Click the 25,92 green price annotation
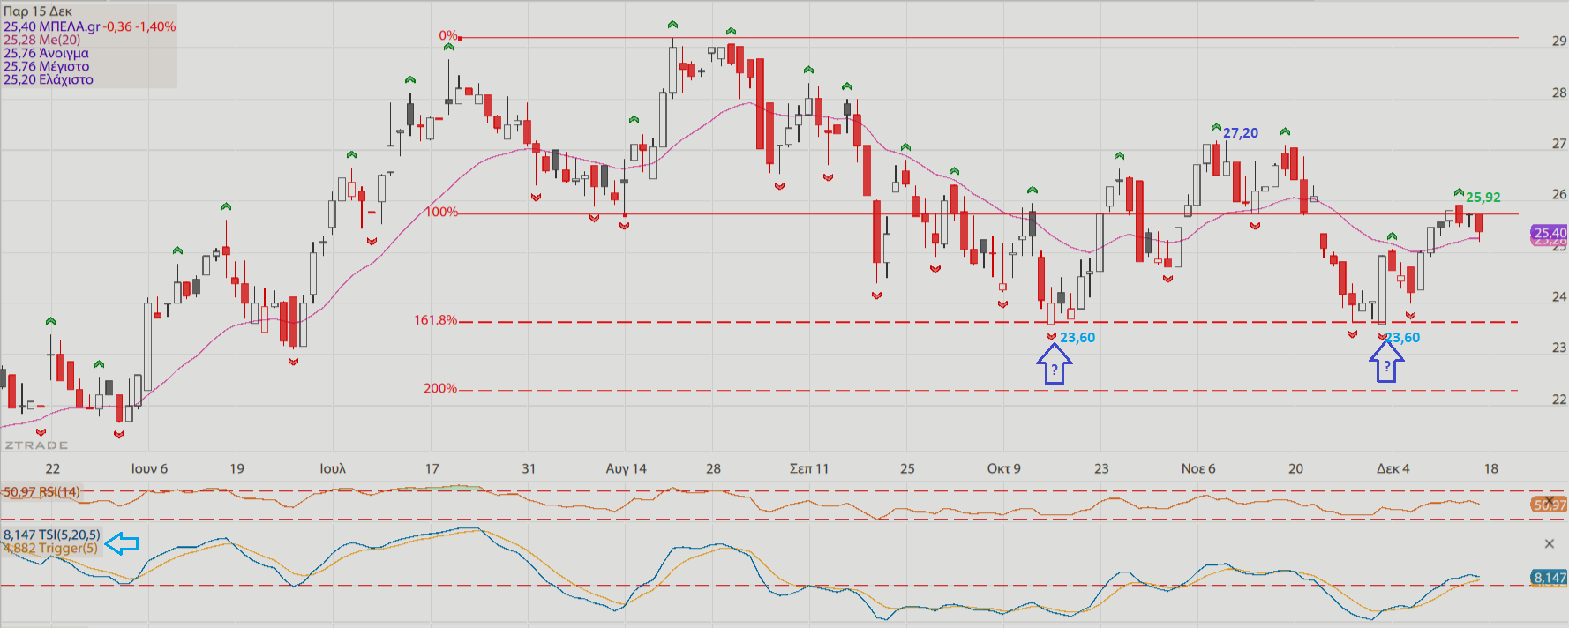Screen dimensions: 1569x628 tap(1483, 198)
